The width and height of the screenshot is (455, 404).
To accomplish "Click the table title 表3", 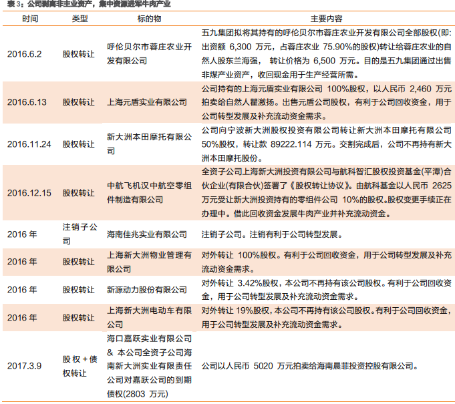I will click(89, 4).
